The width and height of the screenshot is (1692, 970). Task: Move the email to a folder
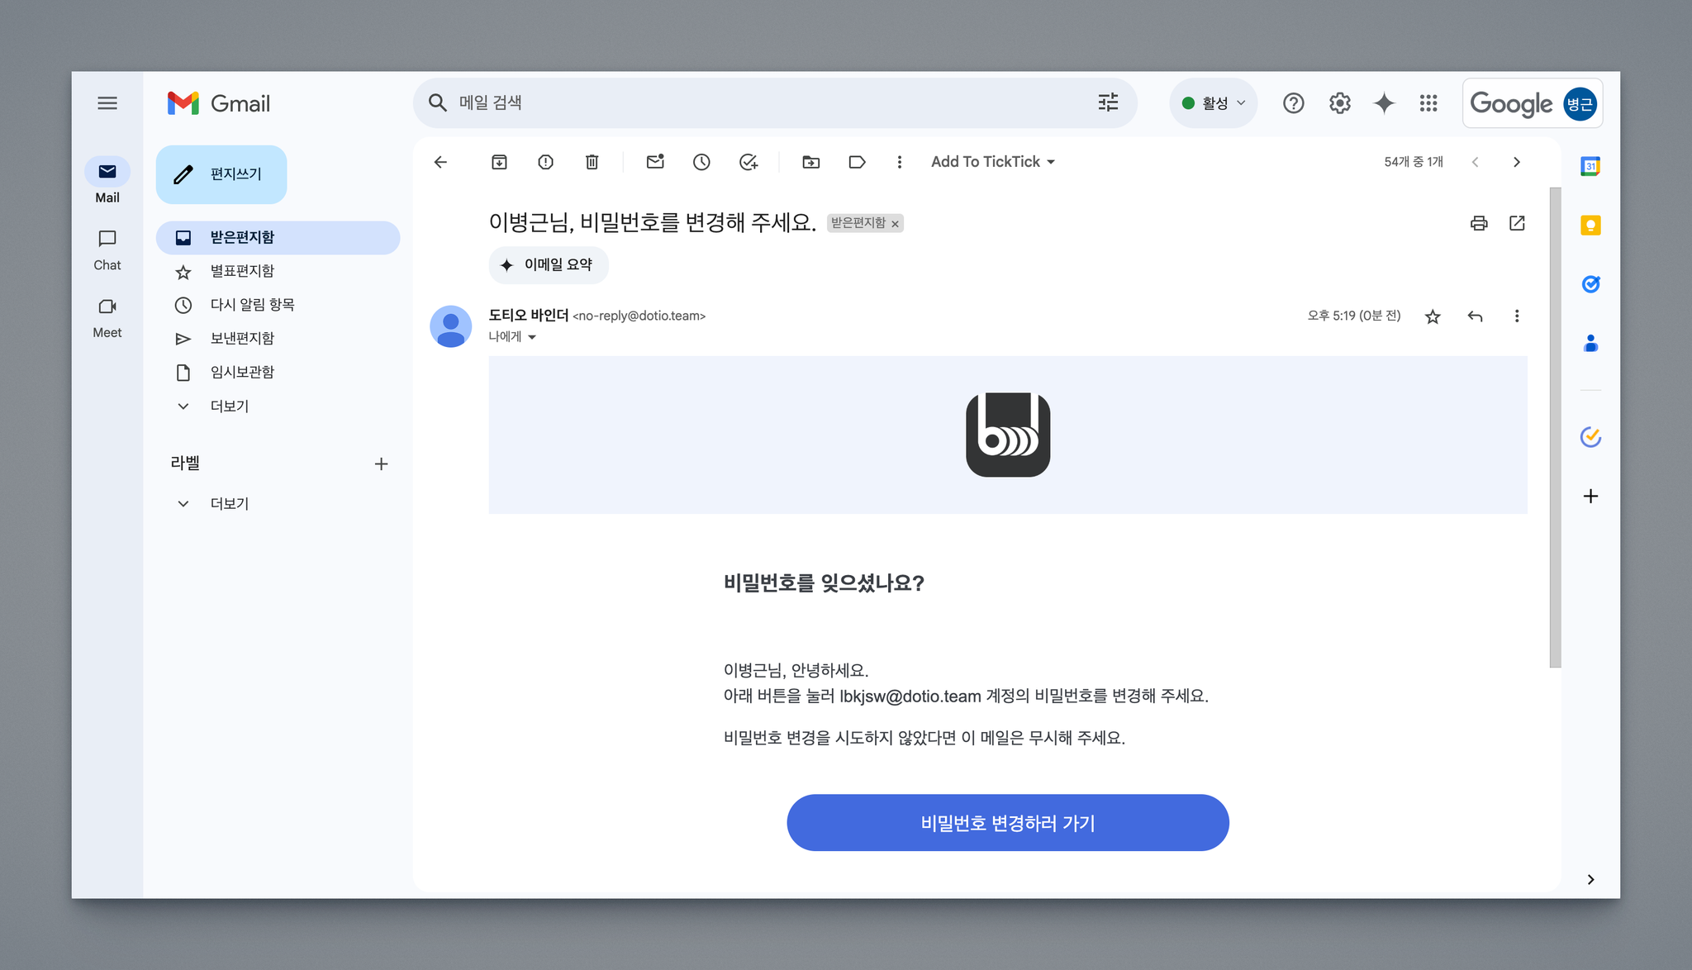pos(811,162)
